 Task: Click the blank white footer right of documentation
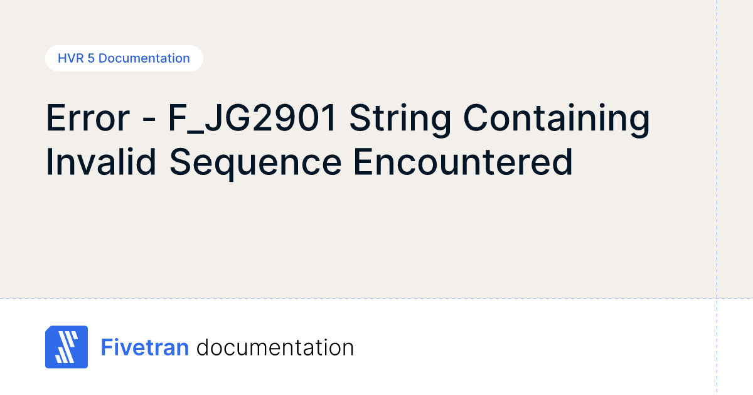coord(533,347)
